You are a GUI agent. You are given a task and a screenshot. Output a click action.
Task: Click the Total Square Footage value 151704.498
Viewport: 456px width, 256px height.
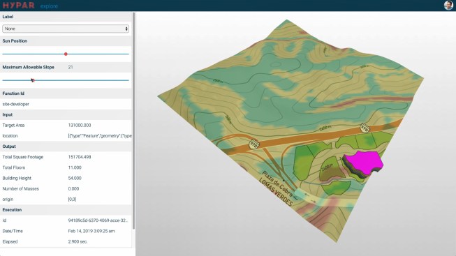click(80, 157)
